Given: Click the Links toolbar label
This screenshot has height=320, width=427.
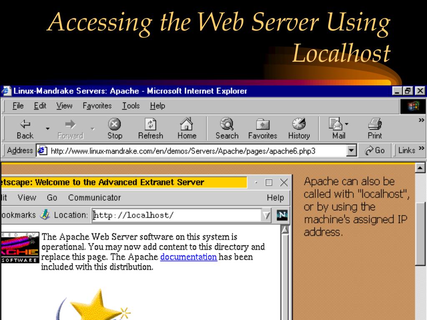Looking at the screenshot, I should tap(407, 150).
